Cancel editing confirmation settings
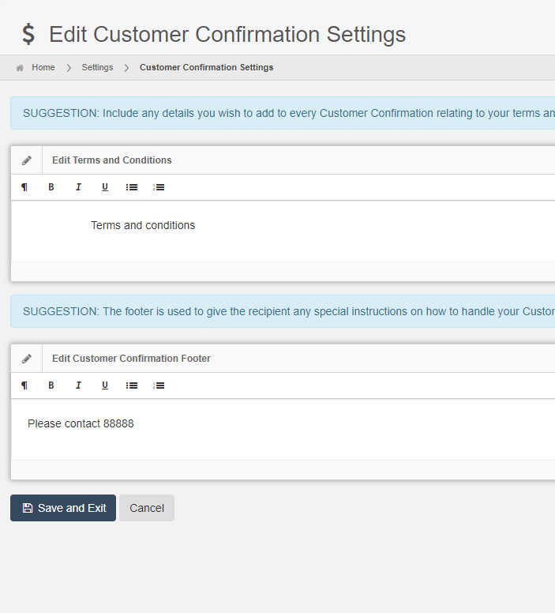The image size is (555, 613). click(x=147, y=508)
